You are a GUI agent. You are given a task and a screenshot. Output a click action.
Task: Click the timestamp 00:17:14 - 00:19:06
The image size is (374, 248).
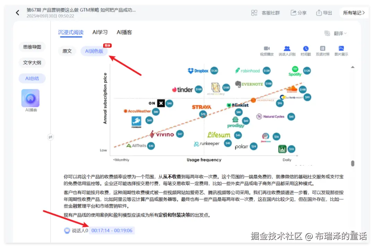pos(112,230)
